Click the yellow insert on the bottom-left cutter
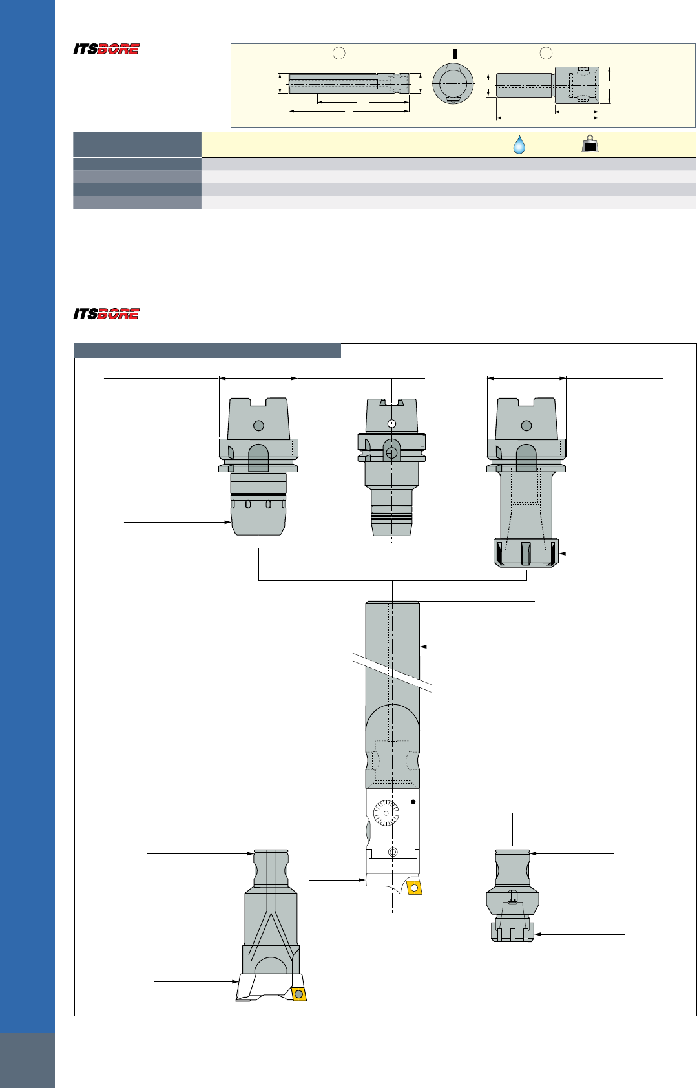 [x=298, y=994]
